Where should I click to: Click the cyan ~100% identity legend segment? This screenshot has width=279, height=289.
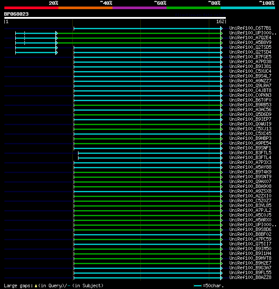click(248, 8)
